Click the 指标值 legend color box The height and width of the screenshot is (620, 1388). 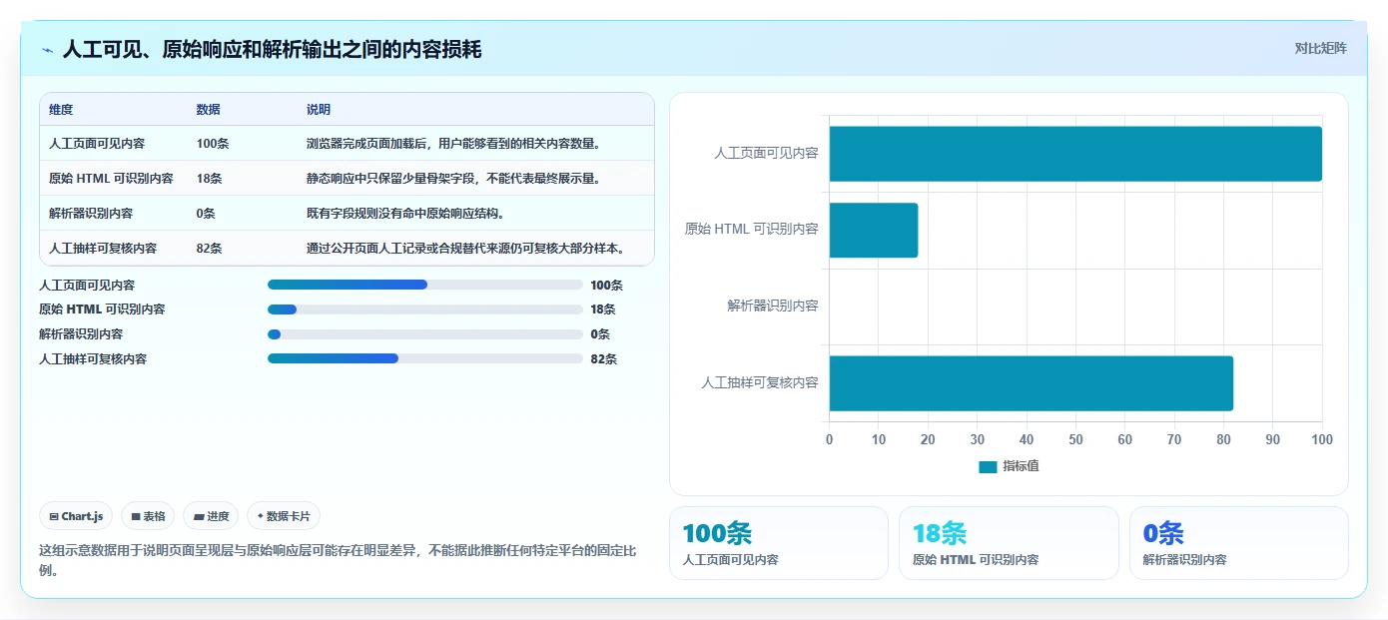988,466
